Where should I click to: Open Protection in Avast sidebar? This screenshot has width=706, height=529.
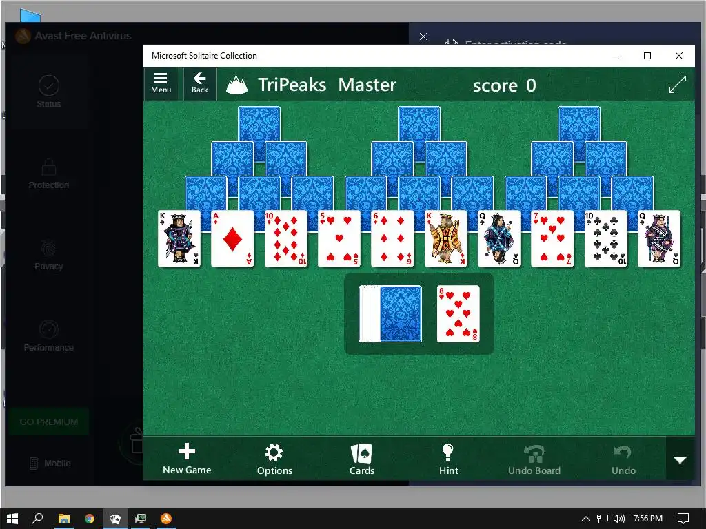point(49,174)
